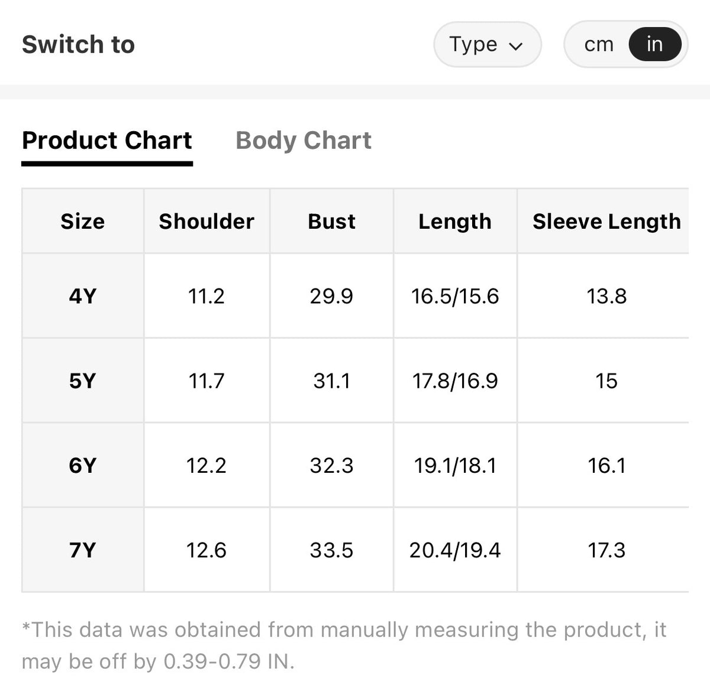Open the Body Chart tab
The height and width of the screenshot is (698, 710).
pyautogui.click(x=304, y=141)
